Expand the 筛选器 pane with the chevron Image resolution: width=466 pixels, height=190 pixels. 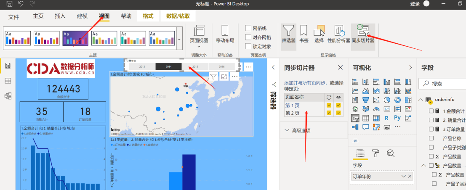tap(274, 68)
